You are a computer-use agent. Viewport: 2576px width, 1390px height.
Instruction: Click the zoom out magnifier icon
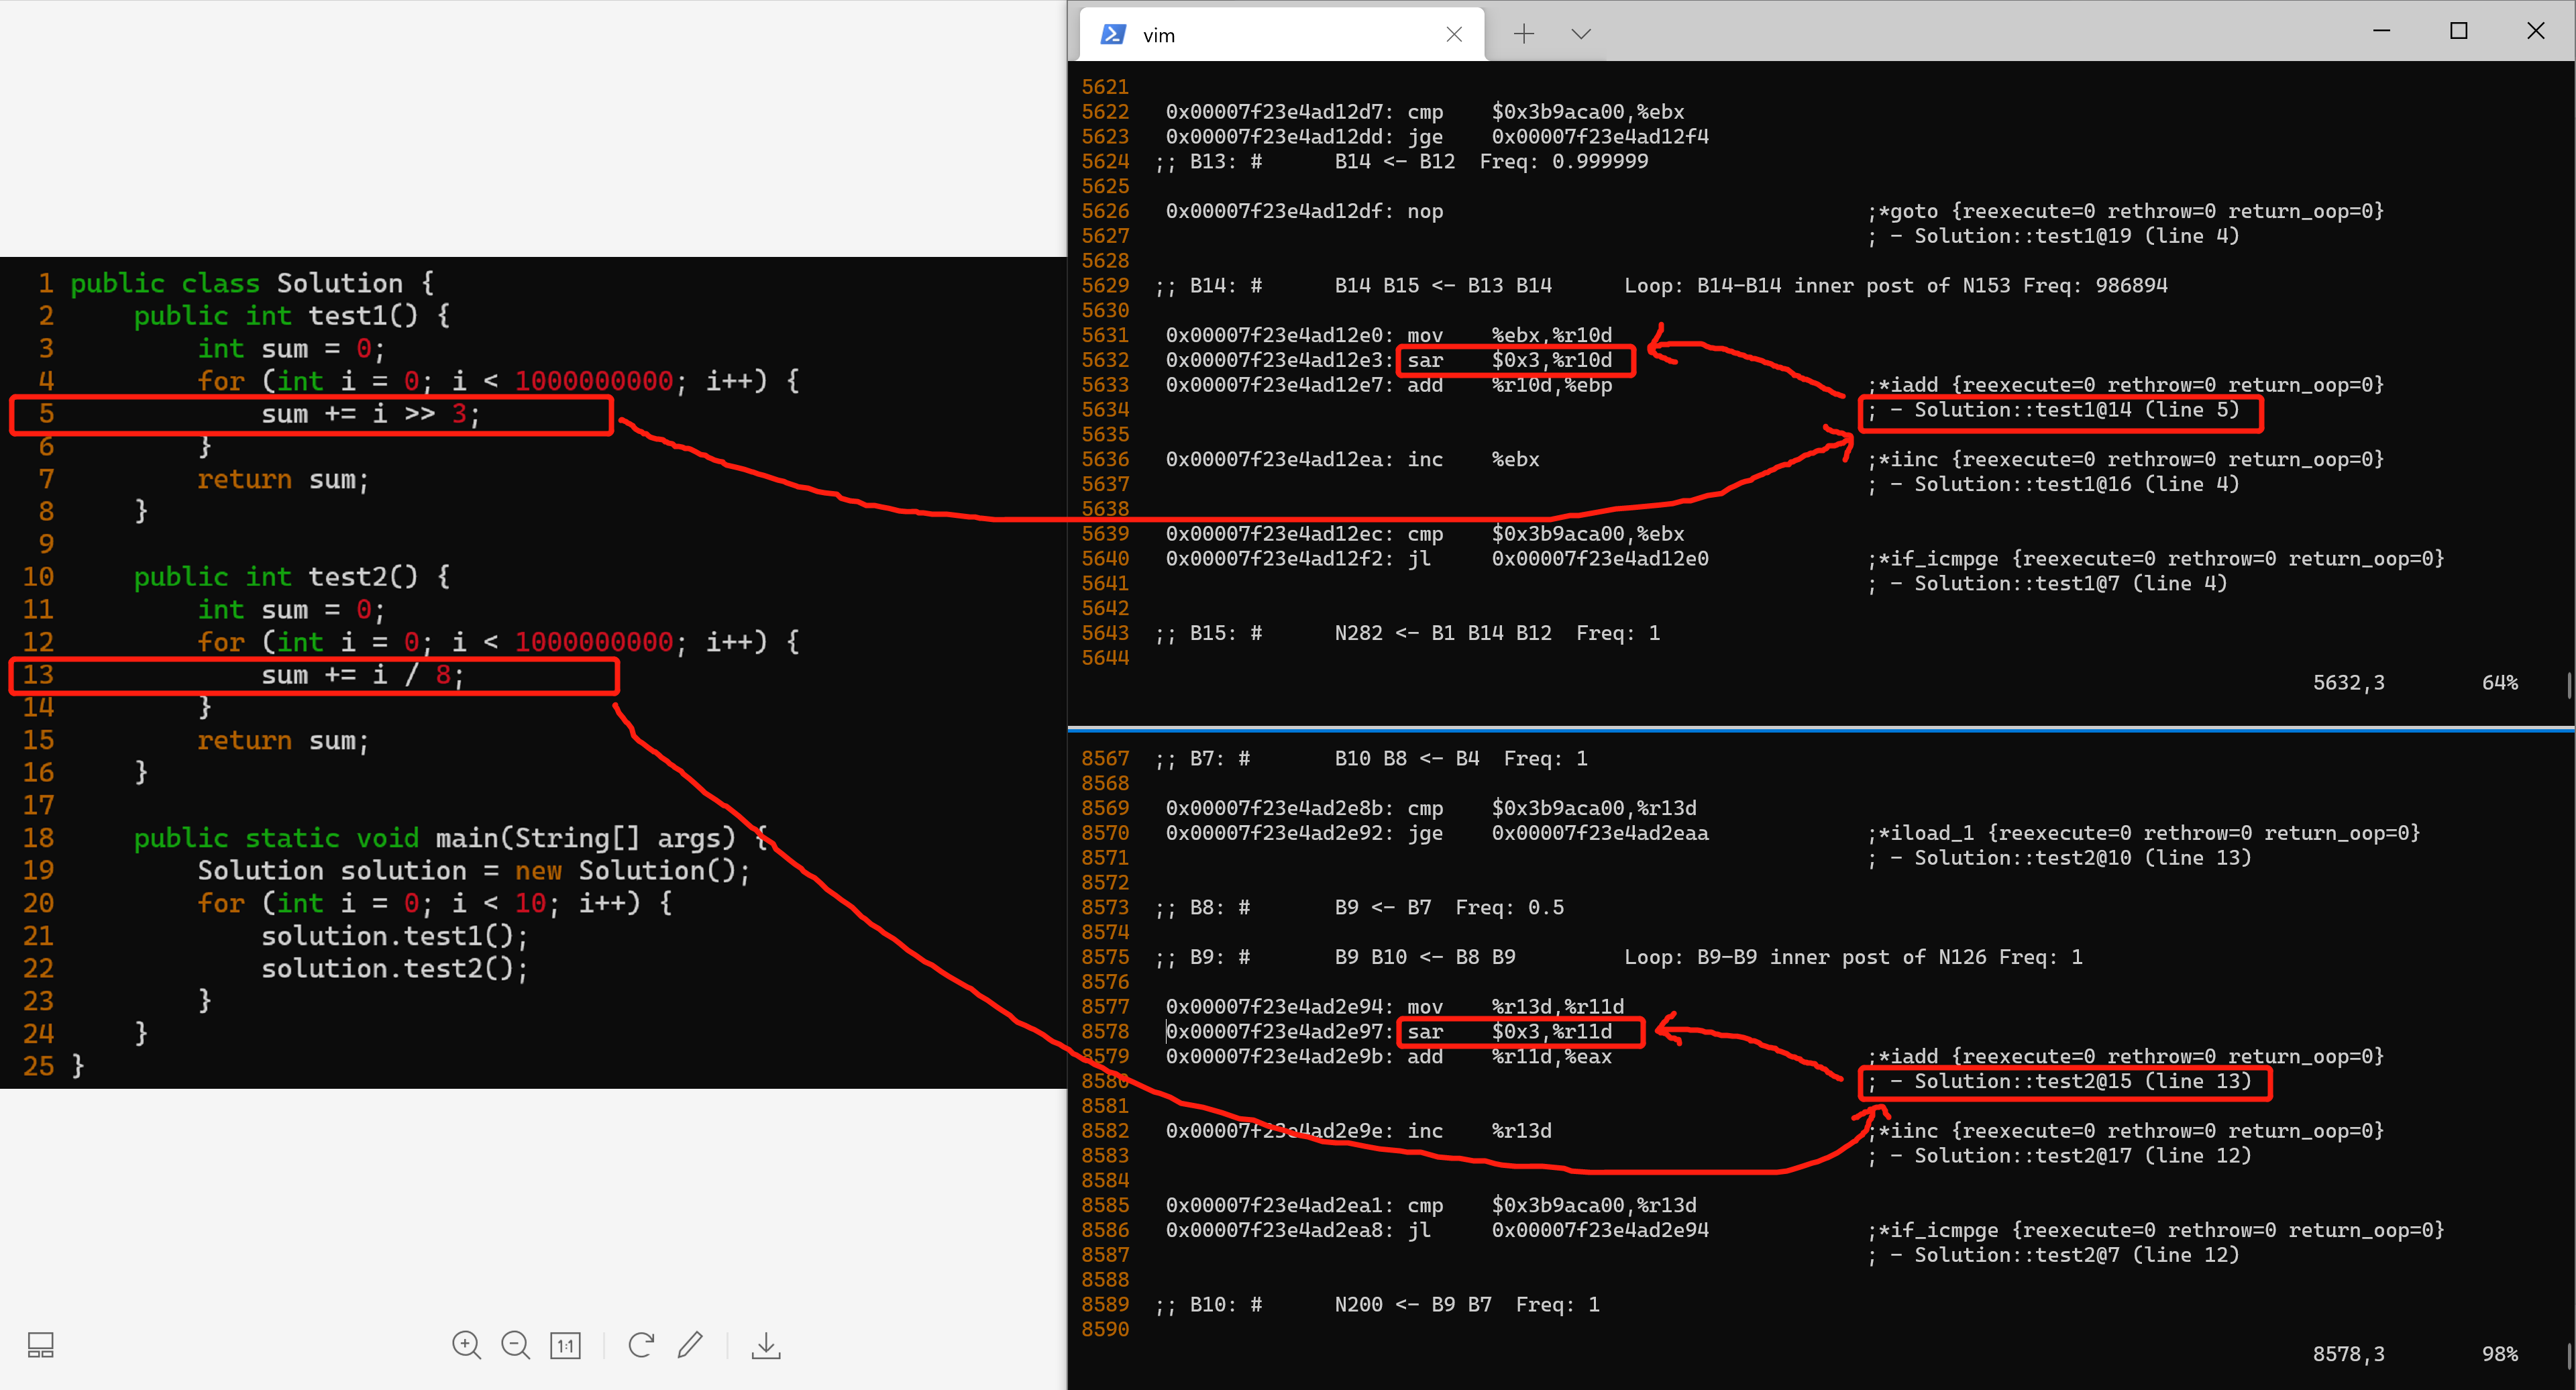515,1345
